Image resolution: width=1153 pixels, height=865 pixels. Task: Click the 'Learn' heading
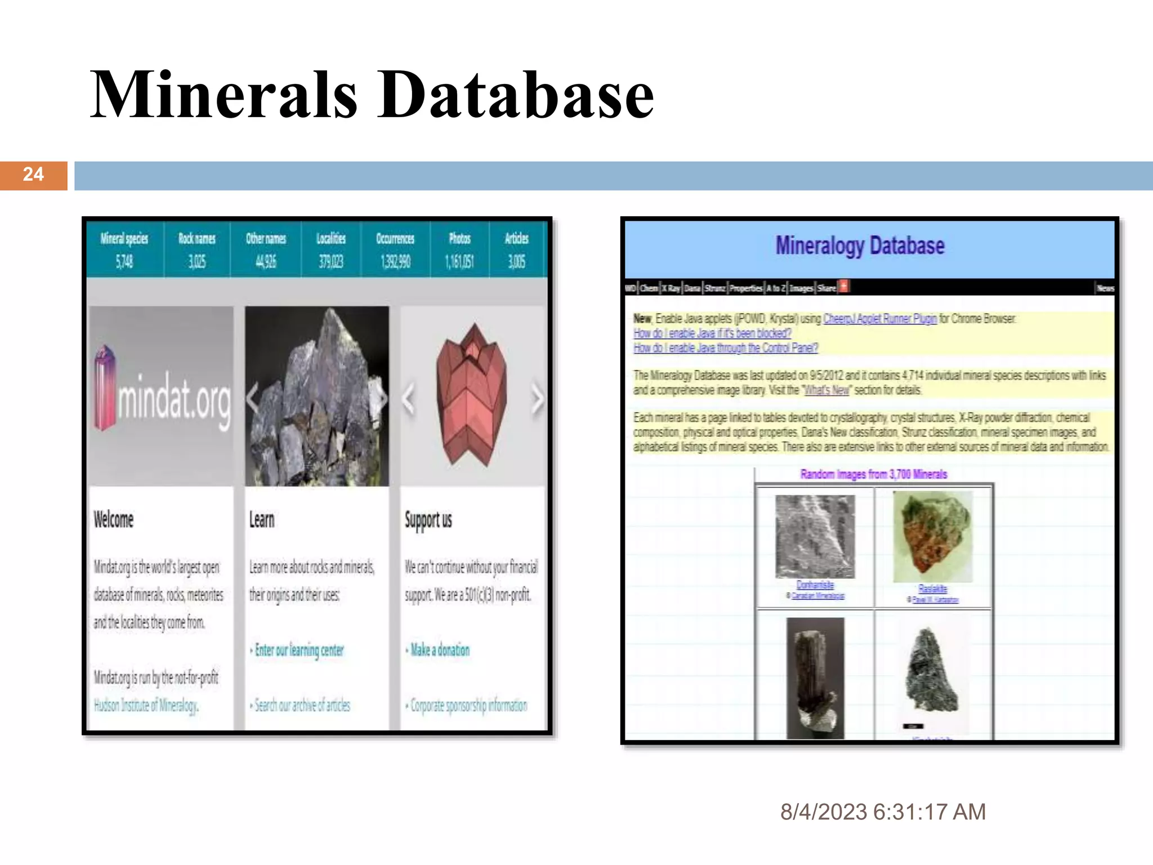click(x=262, y=519)
